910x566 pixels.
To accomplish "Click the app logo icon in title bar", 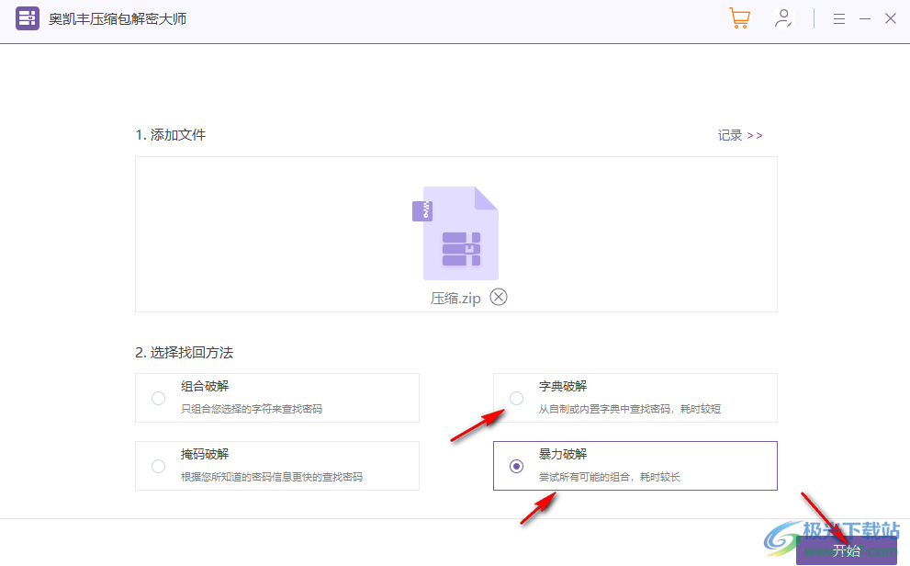I will pos(28,18).
